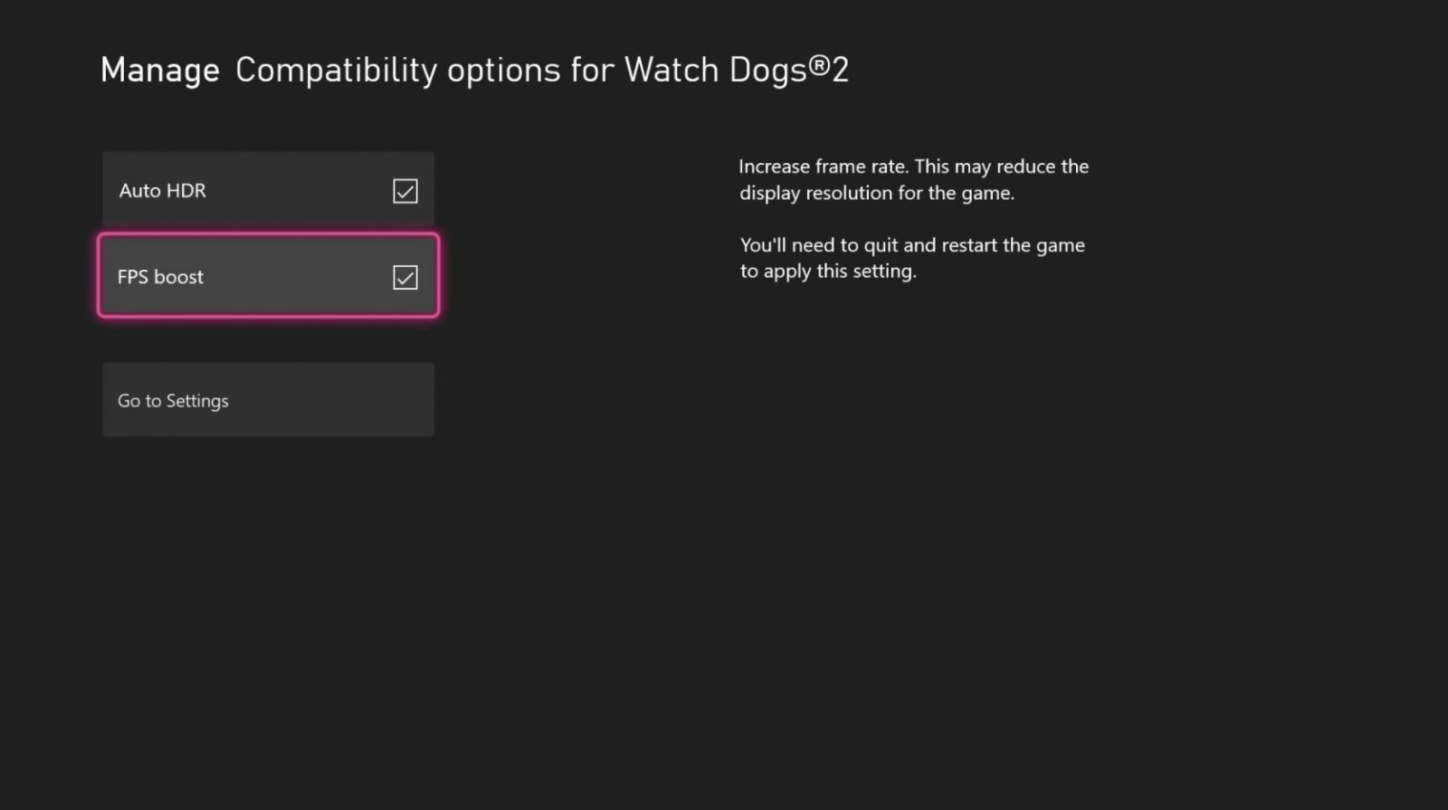Click the 'display resolution for the game' line
The width and height of the screenshot is (1448, 810).
pos(877,193)
